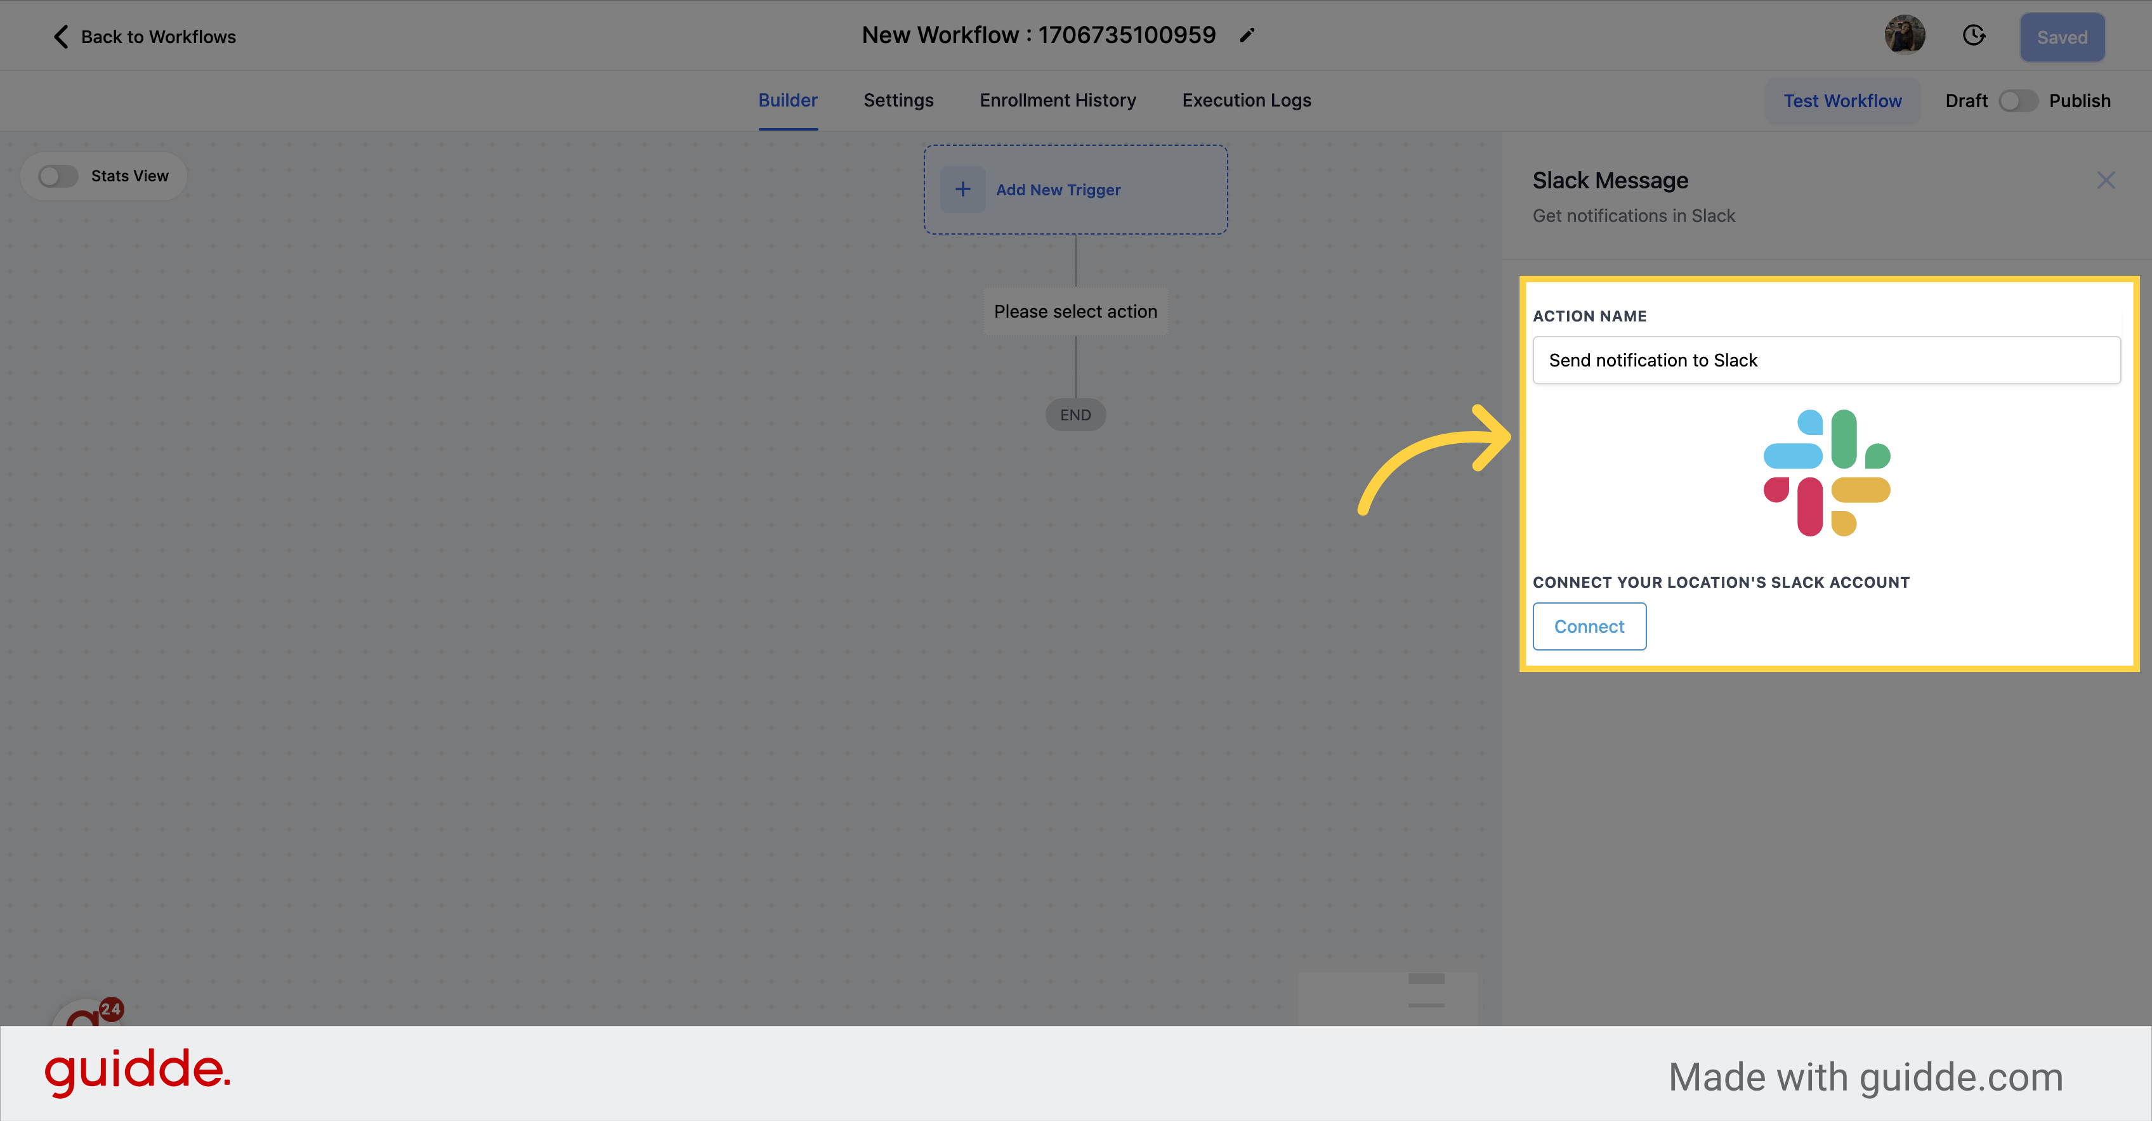Click Add New Trigger label

[x=1058, y=190]
